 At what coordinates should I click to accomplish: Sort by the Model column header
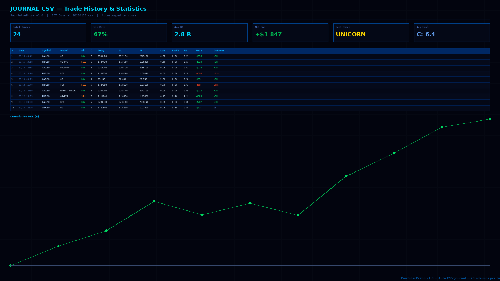(64, 51)
